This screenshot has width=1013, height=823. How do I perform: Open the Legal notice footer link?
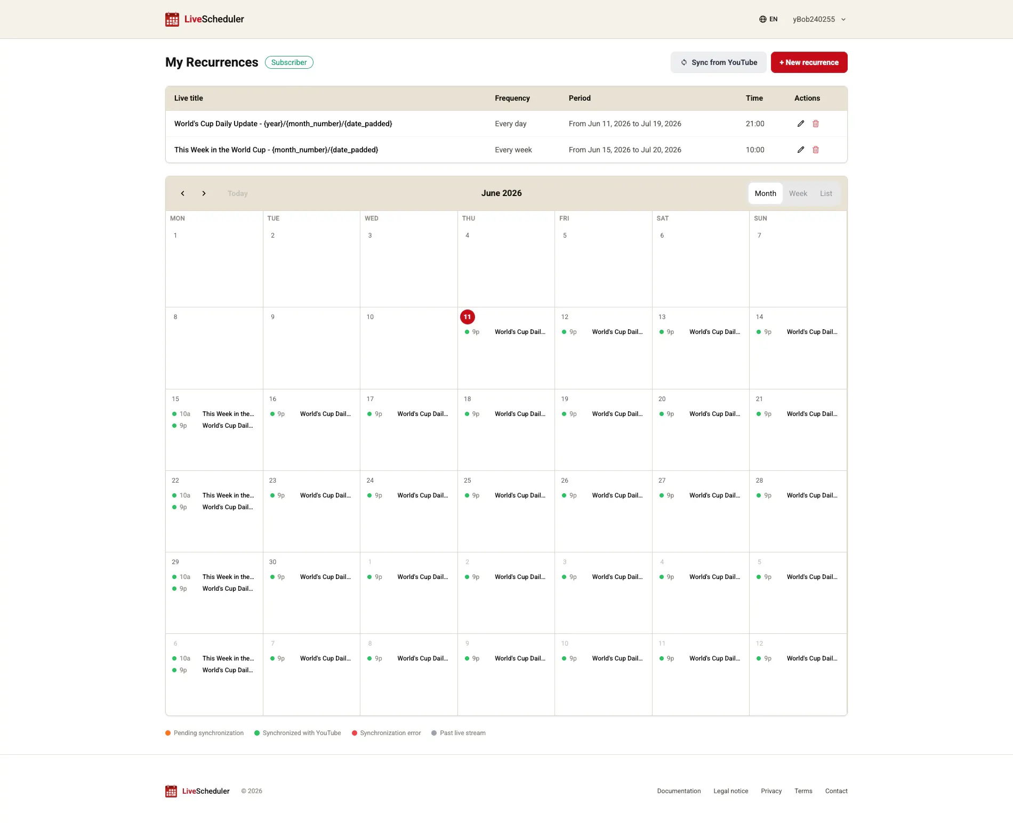[730, 791]
